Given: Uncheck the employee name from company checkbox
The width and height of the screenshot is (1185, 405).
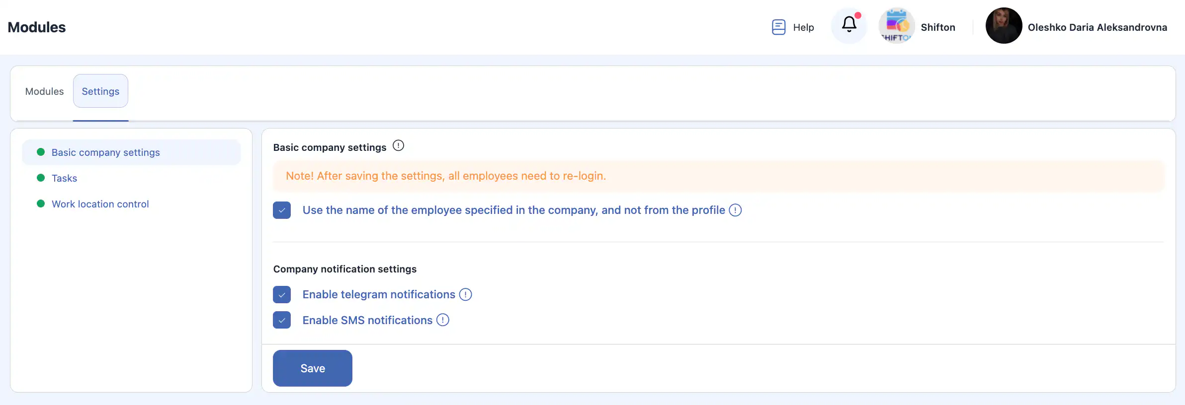Looking at the screenshot, I should tap(282, 210).
